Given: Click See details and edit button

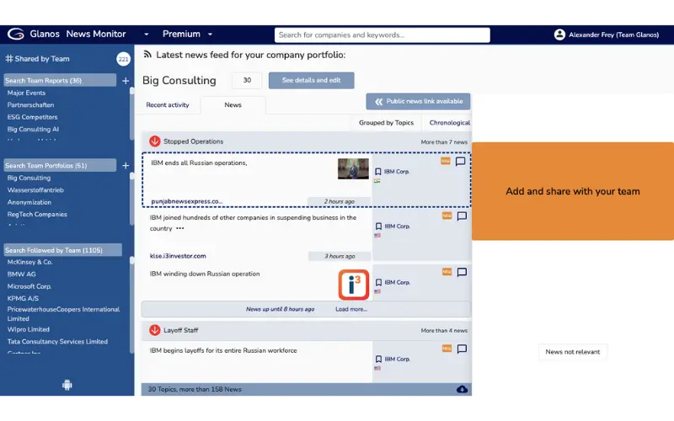Looking at the screenshot, I should point(311,80).
